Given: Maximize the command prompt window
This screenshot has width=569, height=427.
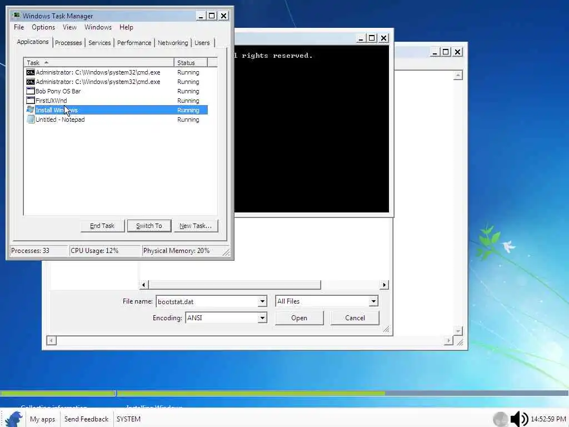Looking at the screenshot, I should coord(372,38).
